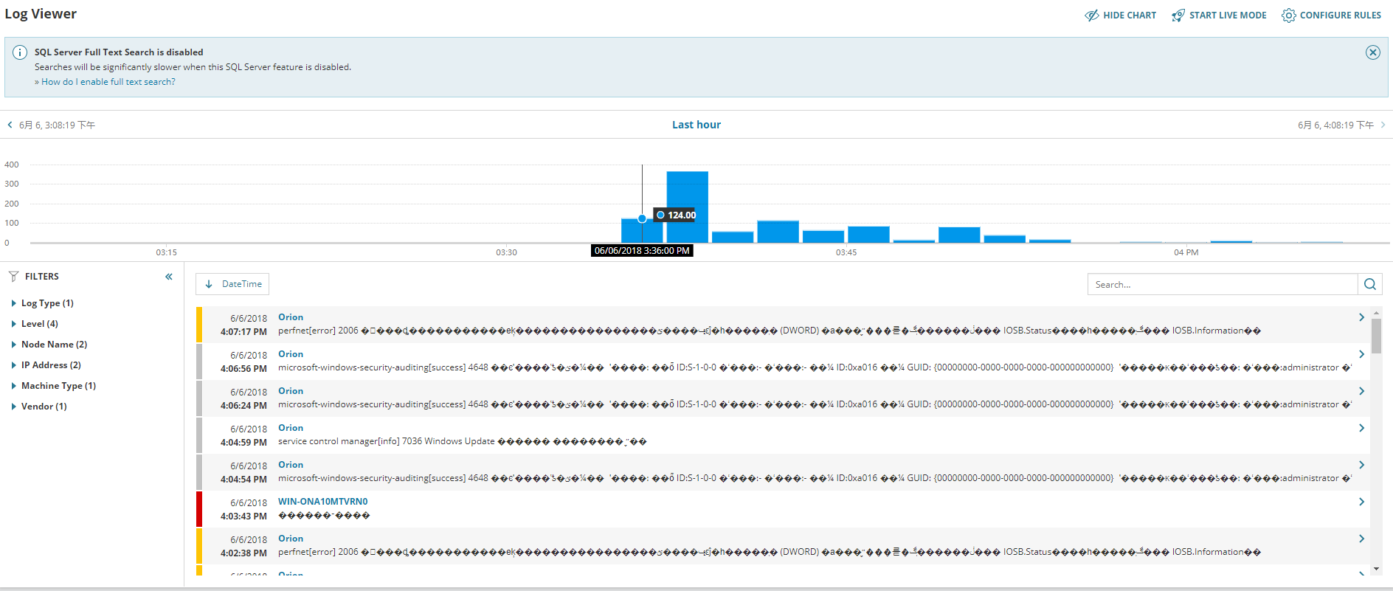1393x591 pixels.
Task: Go to previous time range arrow
Action: click(x=10, y=125)
